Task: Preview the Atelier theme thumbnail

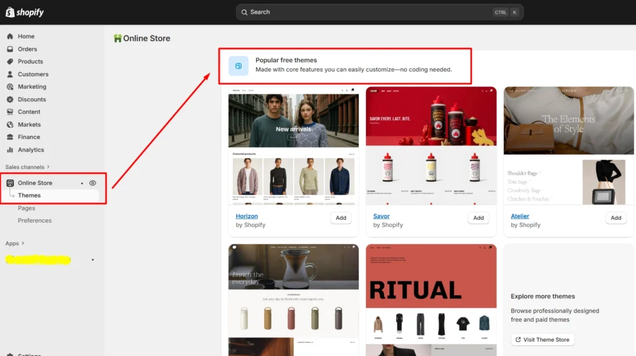Action: [568, 145]
